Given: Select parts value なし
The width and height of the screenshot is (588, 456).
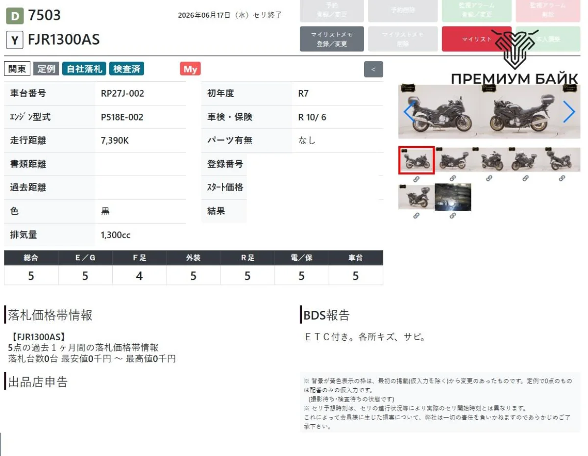Looking at the screenshot, I should click(x=307, y=141).
